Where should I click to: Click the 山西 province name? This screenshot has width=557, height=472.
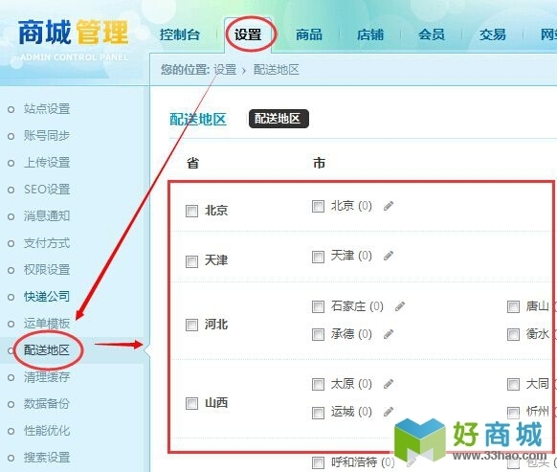216,403
